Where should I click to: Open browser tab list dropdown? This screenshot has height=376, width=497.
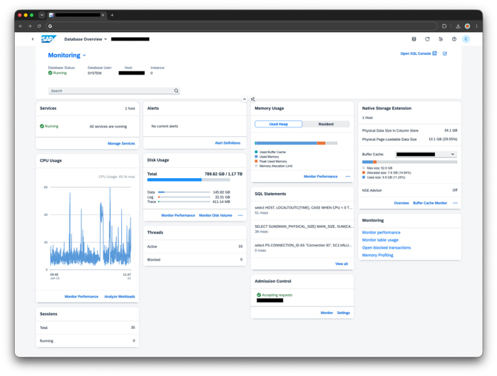tap(42, 15)
